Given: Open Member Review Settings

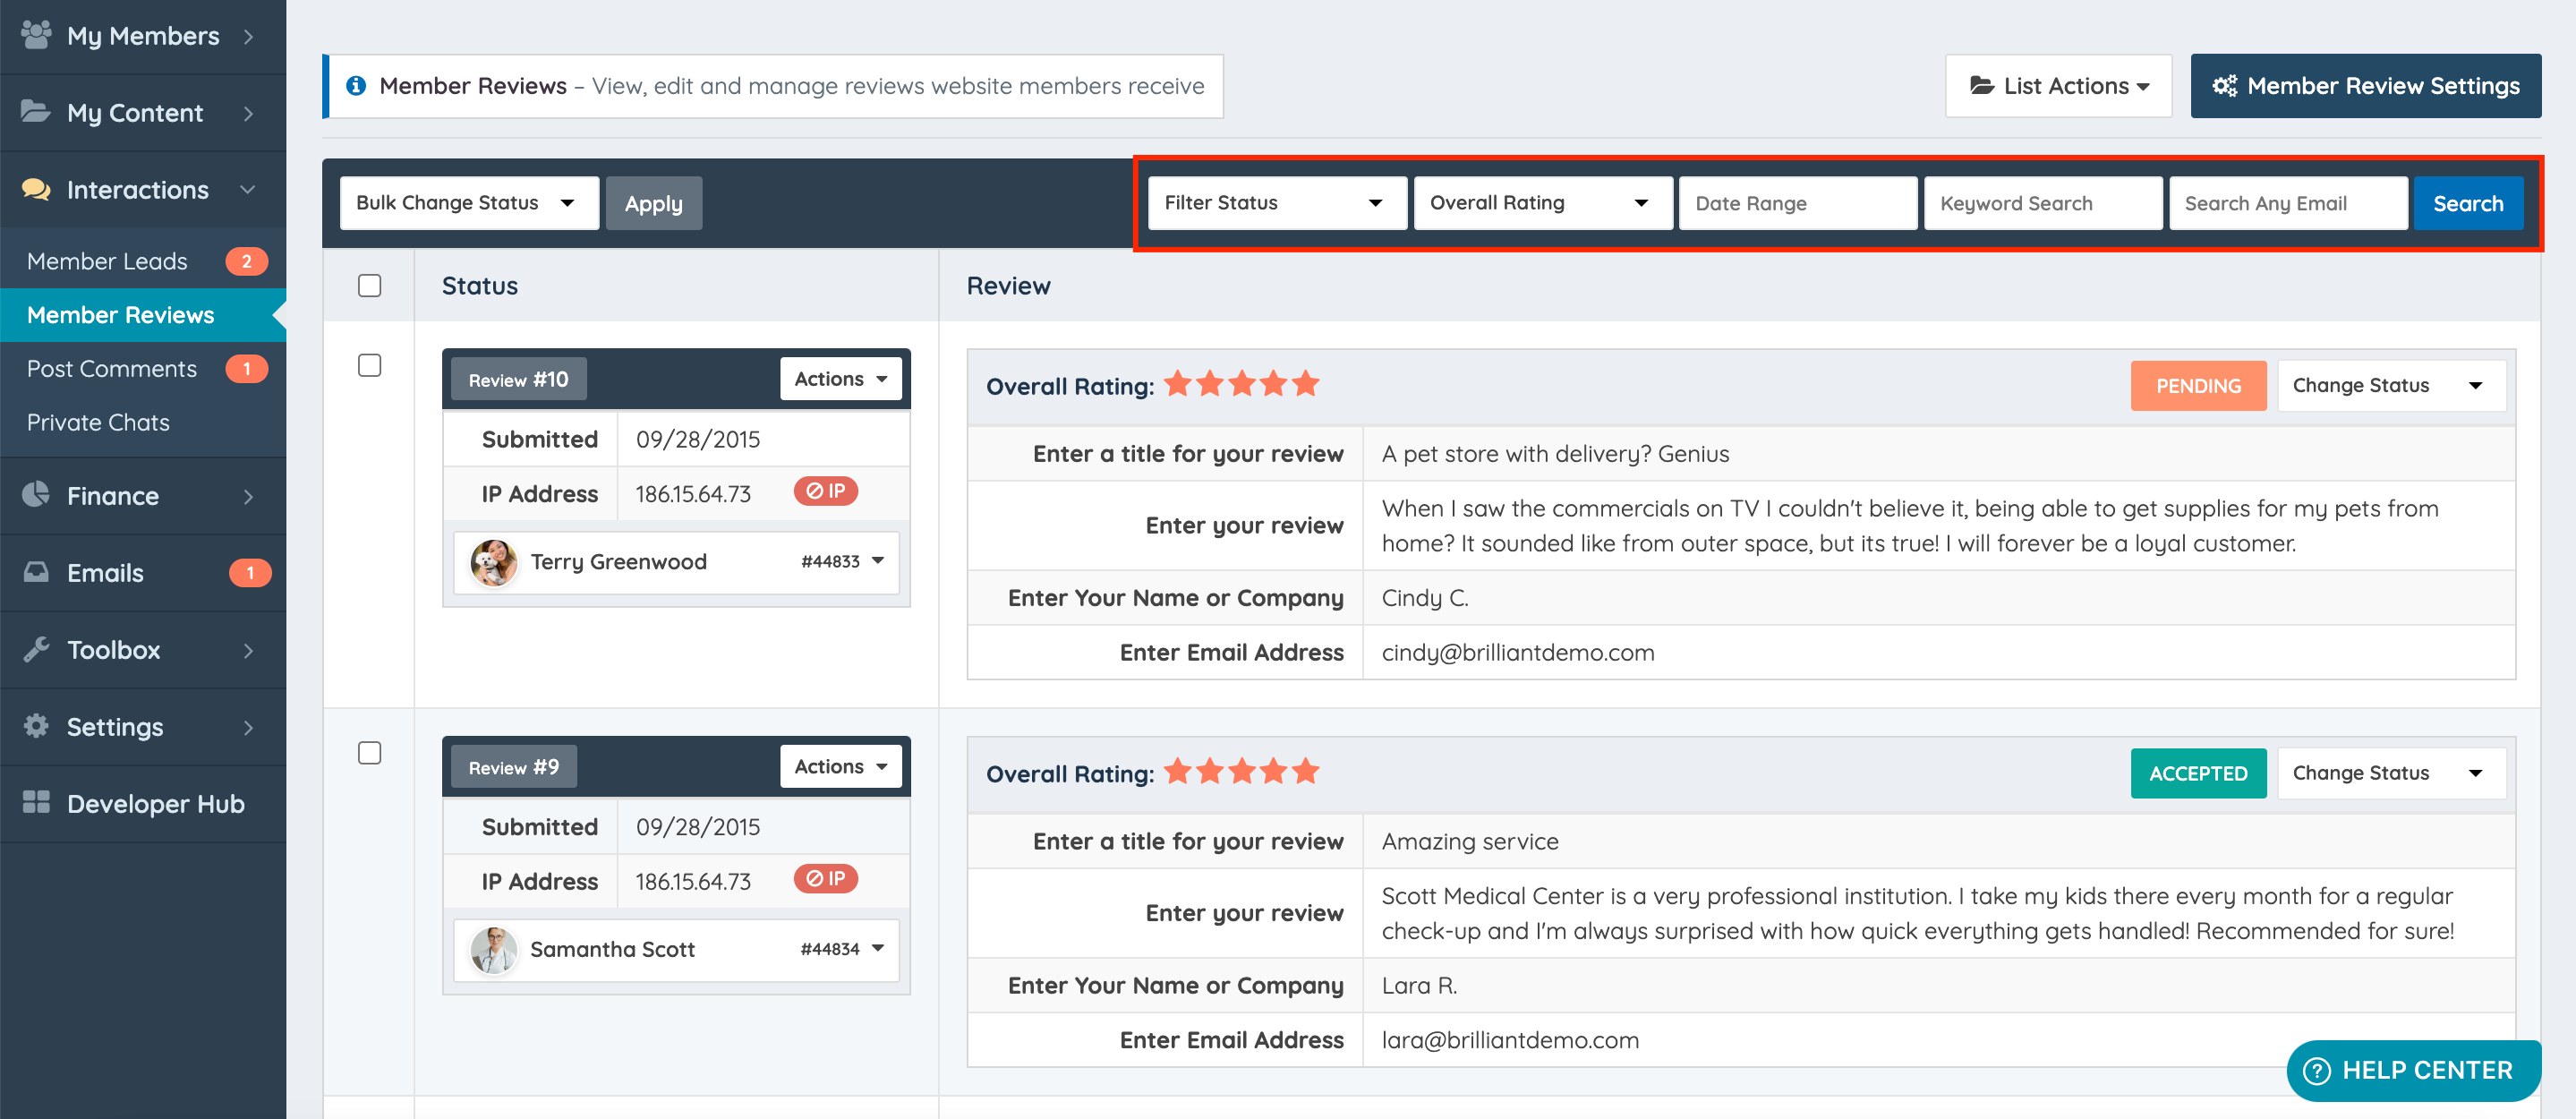Looking at the screenshot, I should (x=2365, y=86).
